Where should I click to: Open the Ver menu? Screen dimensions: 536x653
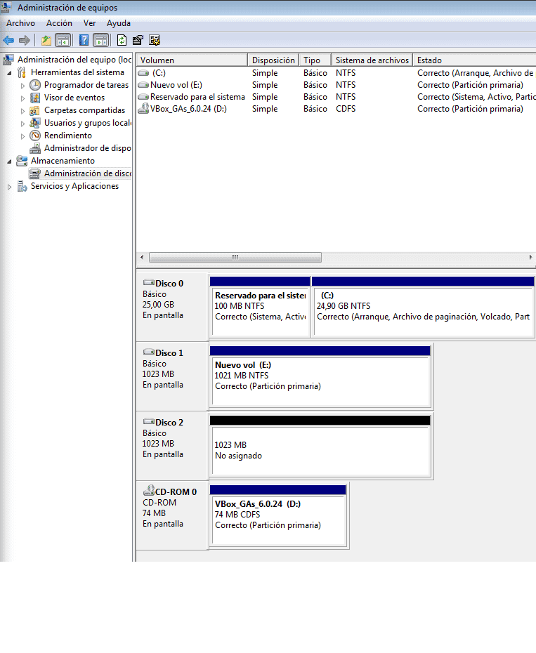[x=89, y=23]
